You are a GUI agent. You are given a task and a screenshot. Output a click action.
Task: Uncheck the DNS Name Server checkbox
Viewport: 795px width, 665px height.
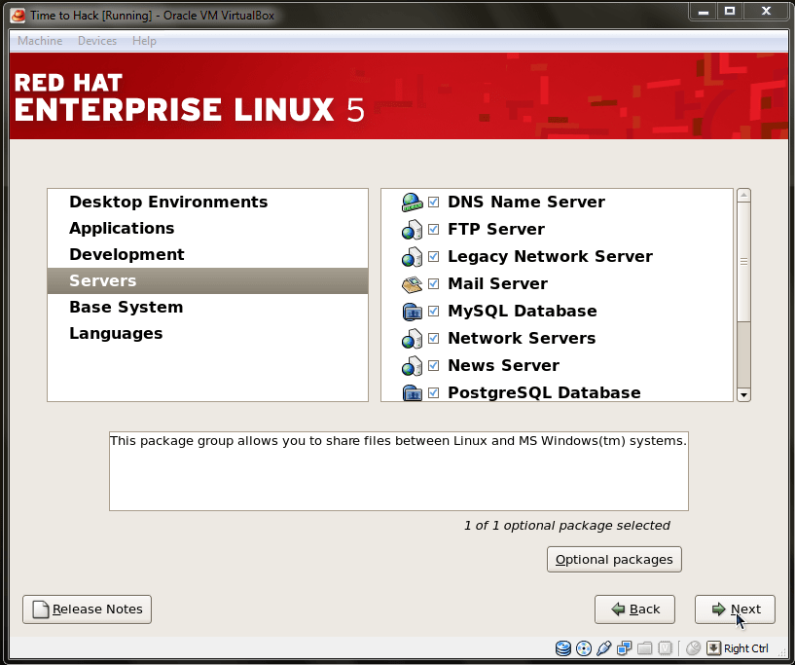(x=433, y=202)
